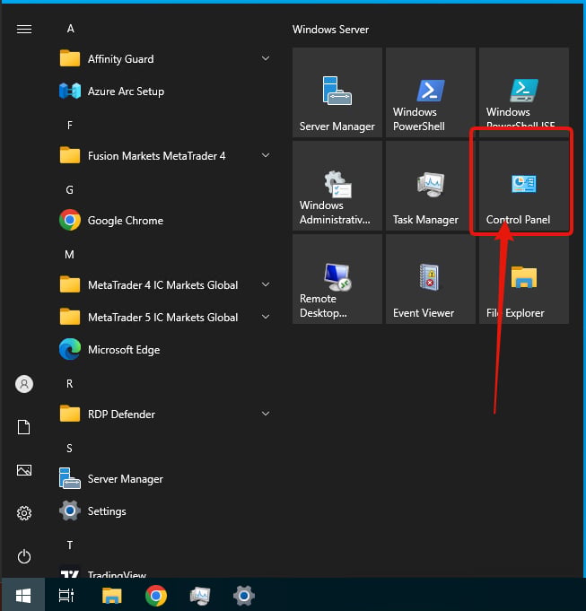Open the RDP Defender folder

pos(166,415)
